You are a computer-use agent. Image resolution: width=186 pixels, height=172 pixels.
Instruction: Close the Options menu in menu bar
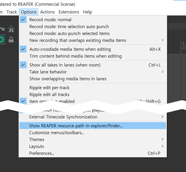pos(29,12)
